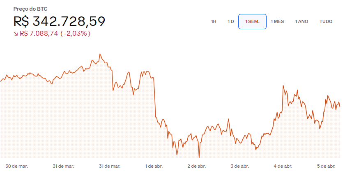Click the price change R$ 7.088,74 text
This screenshot has height=178, width=345.
39,33
